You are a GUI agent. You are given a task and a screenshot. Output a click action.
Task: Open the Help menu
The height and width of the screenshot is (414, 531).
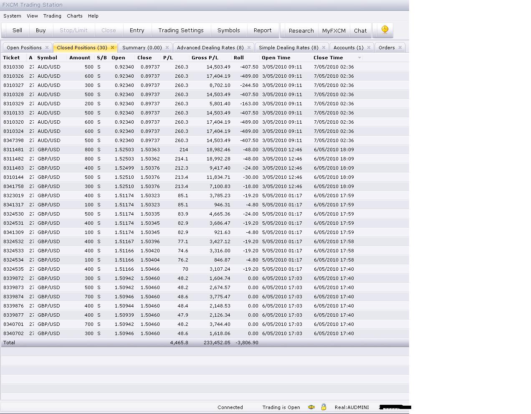point(93,16)
